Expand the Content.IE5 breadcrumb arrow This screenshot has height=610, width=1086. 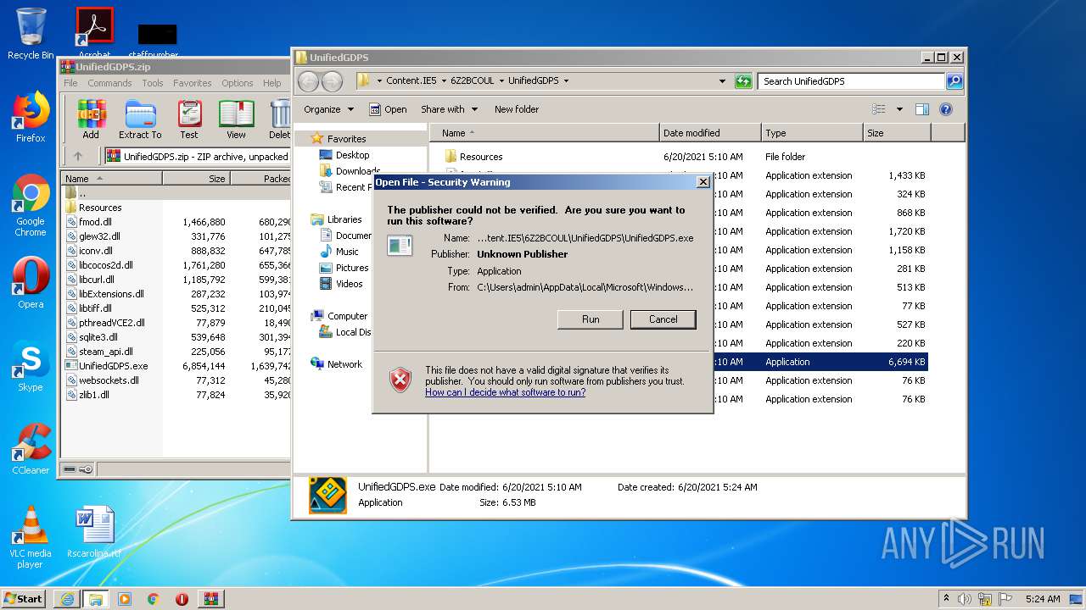(444, 81)
